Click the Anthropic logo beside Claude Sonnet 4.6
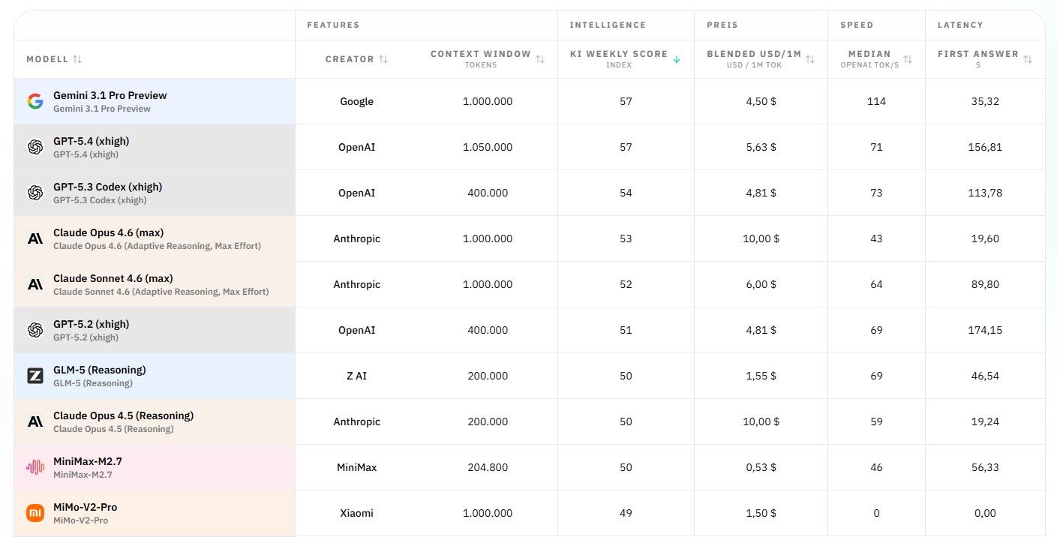The width and height of the screenshot is (1057, 537). click(x=35, y=284)
